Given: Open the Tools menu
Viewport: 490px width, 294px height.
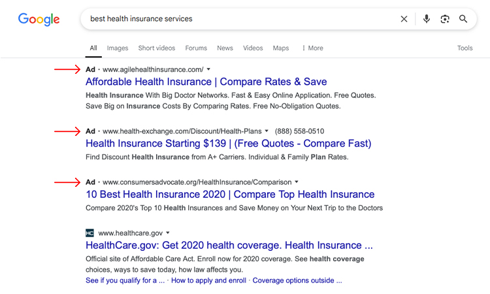Looking at the screenshot, I should [x=465, y=48].
